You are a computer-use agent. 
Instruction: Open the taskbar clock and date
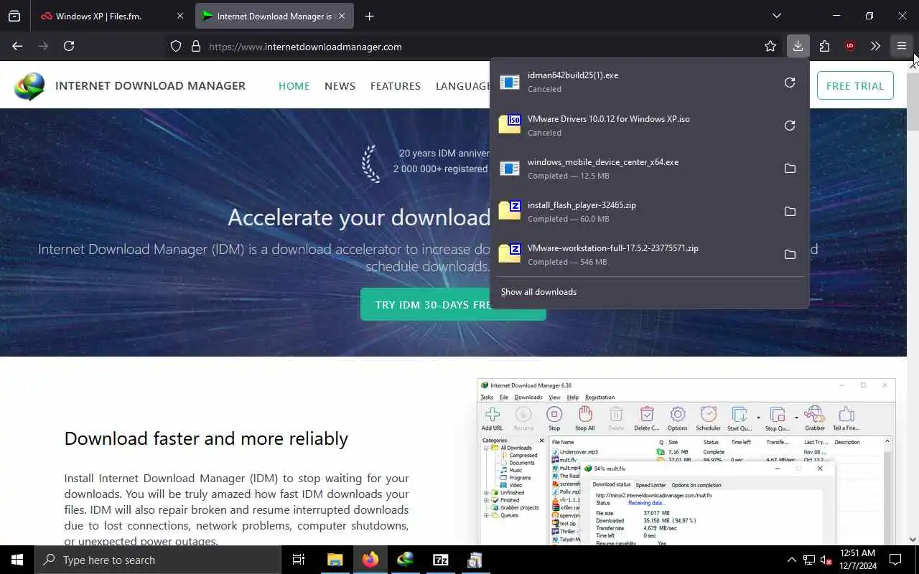pos(857,560)
